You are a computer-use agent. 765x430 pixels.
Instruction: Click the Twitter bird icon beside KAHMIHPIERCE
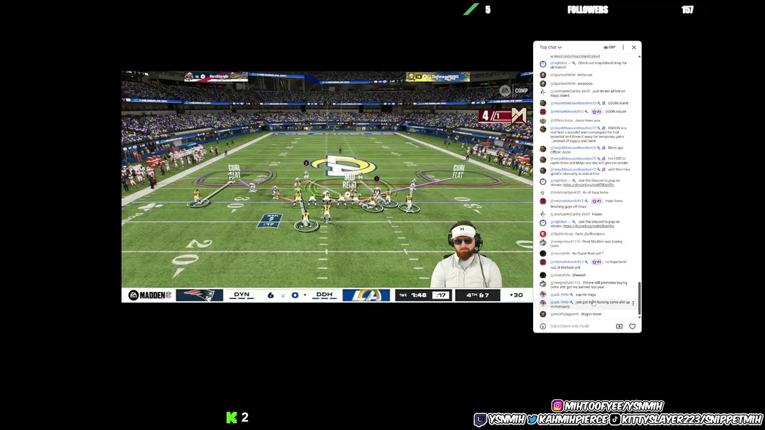(532, 420)
